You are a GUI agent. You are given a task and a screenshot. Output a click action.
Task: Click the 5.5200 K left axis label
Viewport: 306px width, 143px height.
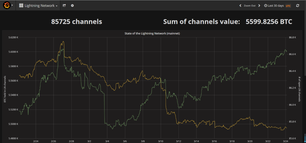pos(14,110)
